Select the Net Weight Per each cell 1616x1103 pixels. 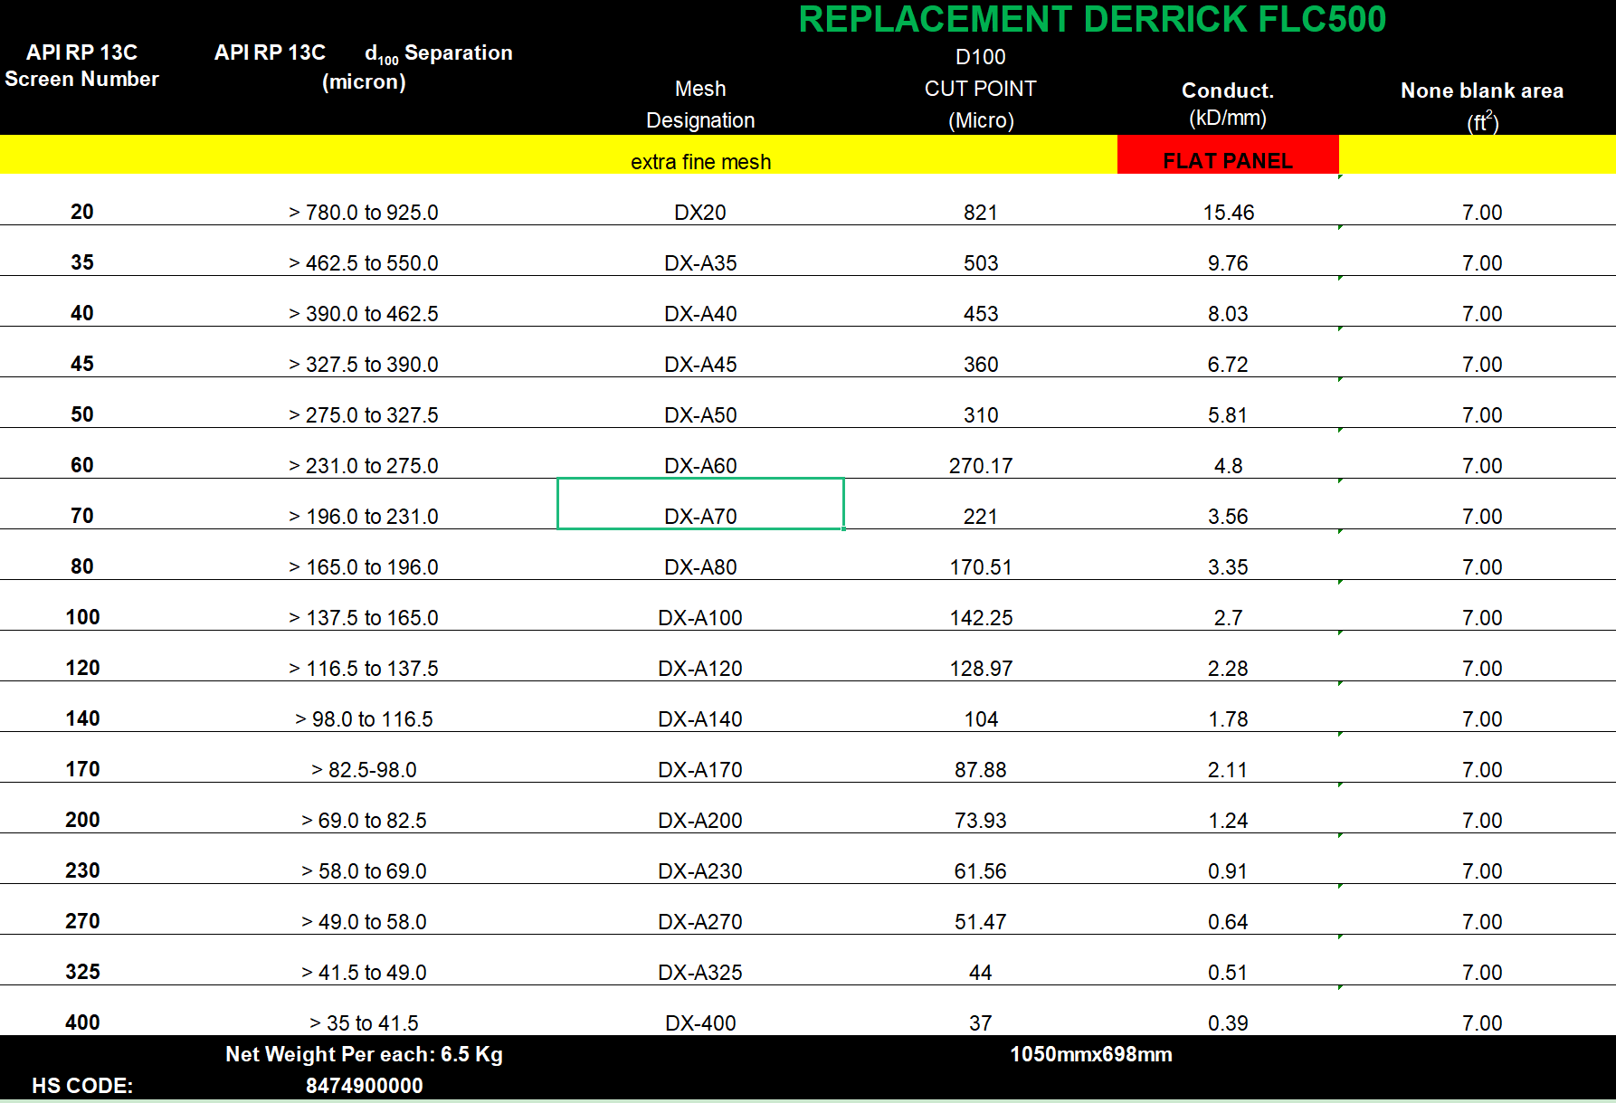(x=364, y=1054)
